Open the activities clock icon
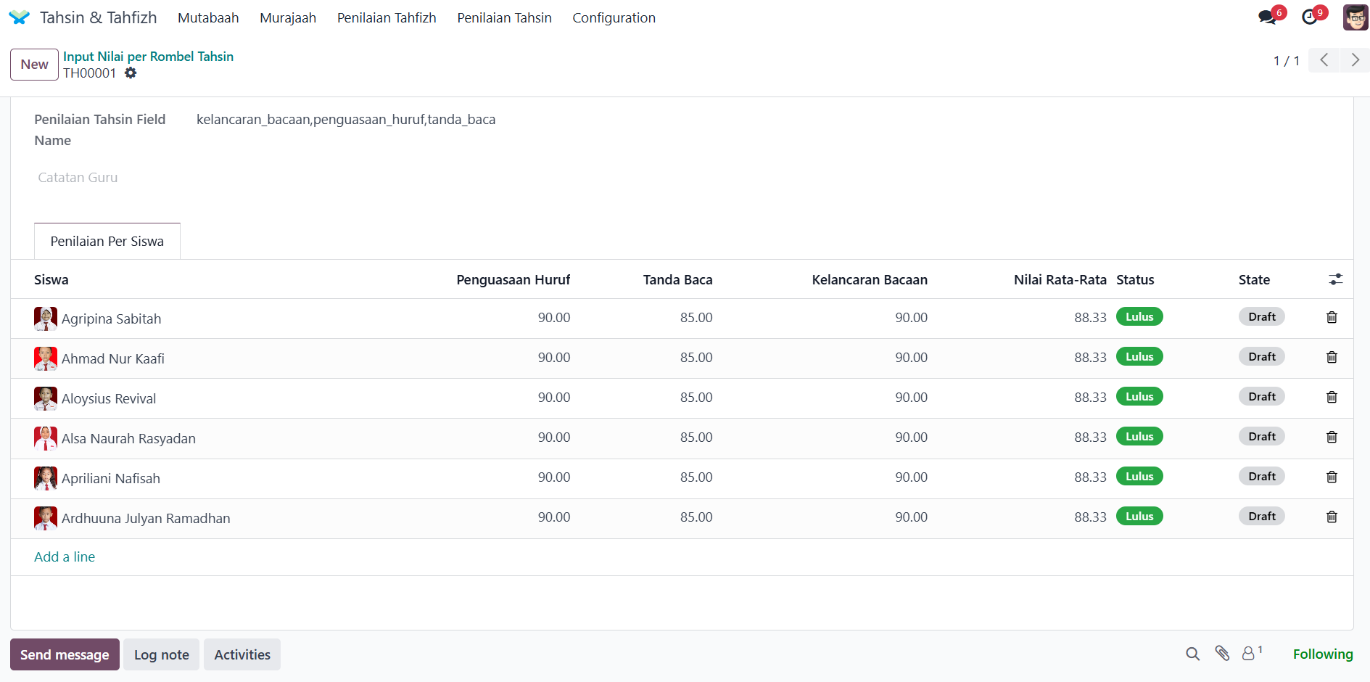1370x682 pixels. click(1309, 17)
